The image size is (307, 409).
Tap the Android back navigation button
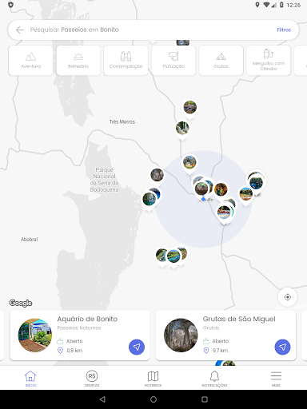102,399
